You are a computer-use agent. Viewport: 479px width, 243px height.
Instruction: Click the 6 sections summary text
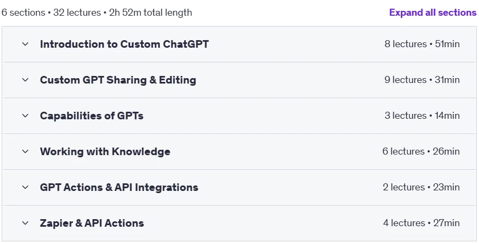(97, 12)
